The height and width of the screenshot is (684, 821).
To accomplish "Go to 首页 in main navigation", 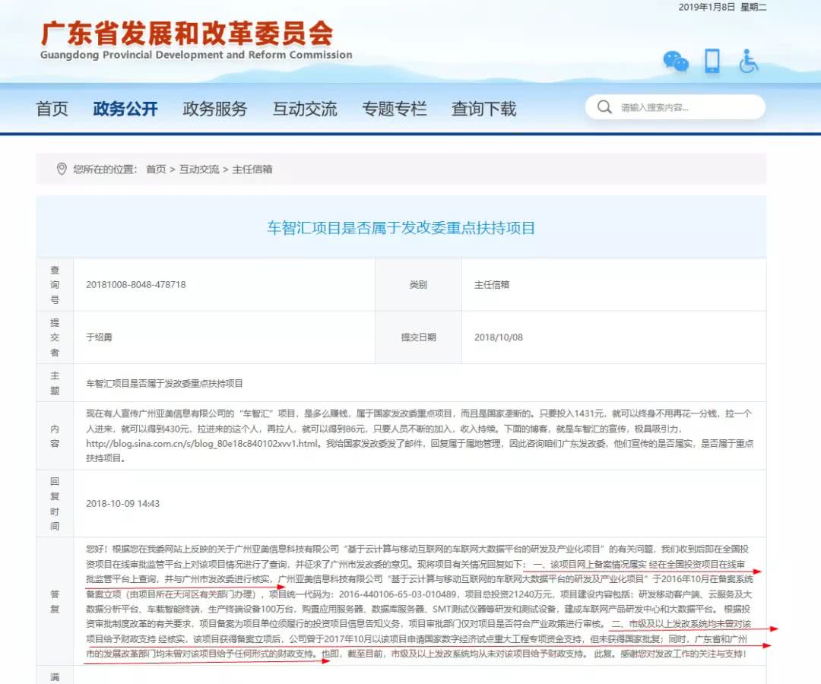I will pos(52,109).
